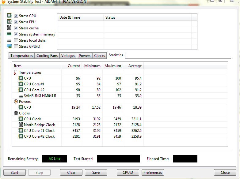The width and height of the screenshot is (240, 179).
Task: Click the Save button
Action: [x=96, y=173]
